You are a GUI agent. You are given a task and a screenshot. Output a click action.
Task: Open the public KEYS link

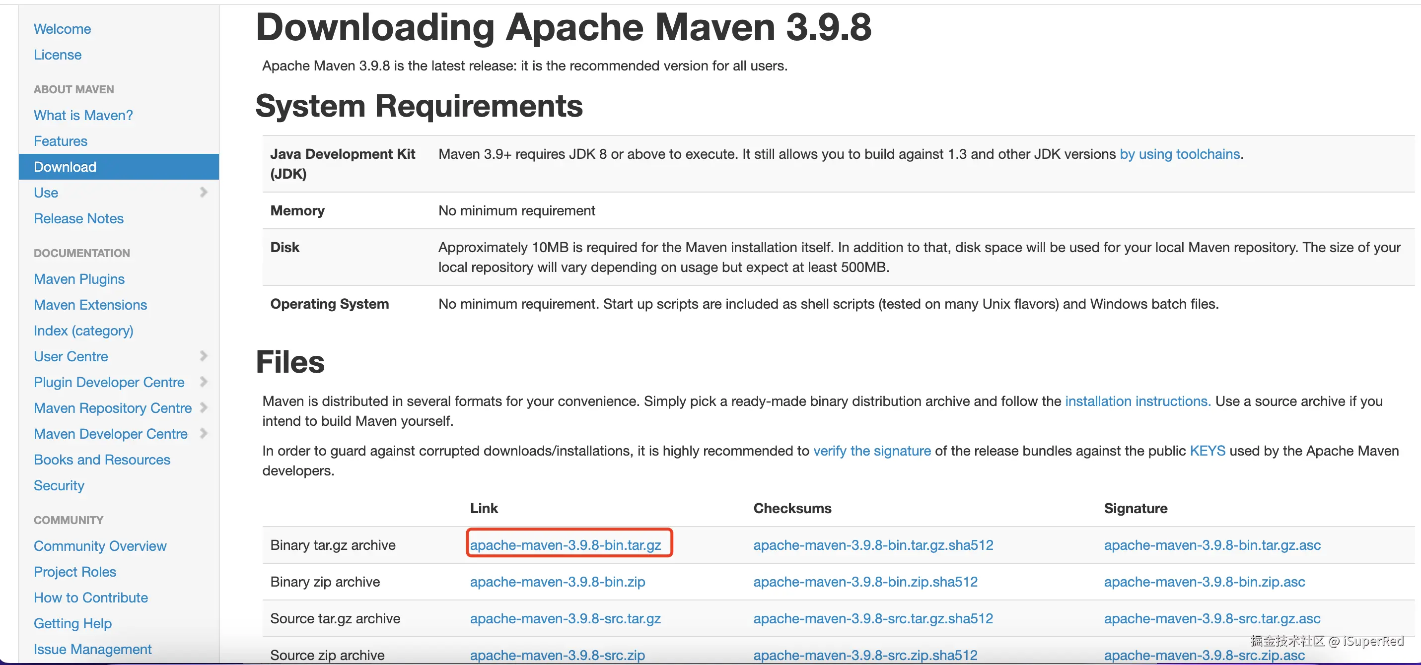[1207, 451]
